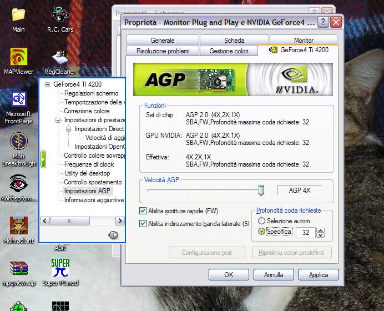This screenshot has height=311, width=384.
Task: Select Velocità di agg tree entry
Action: point(105,138)
